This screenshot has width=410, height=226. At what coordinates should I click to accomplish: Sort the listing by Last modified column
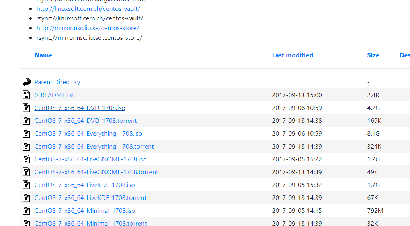pos(293,55)
